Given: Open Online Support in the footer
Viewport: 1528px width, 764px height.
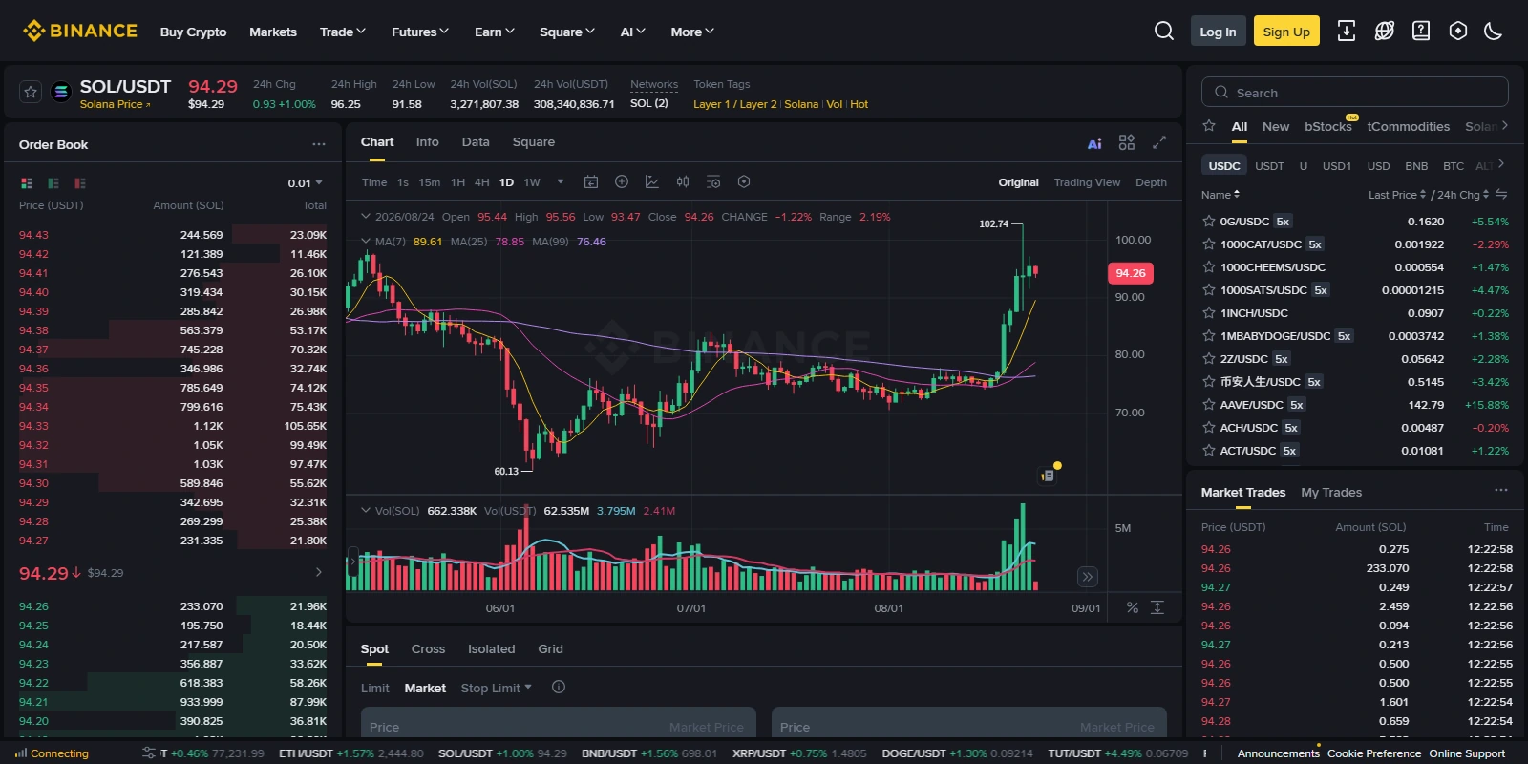Looking at the screenshot, I should (x=1467, y=753).
